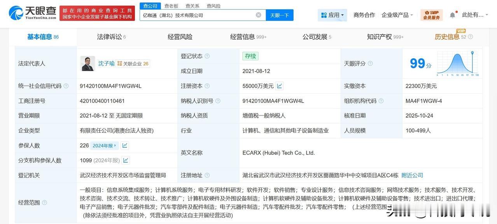This screenshot has width=497, height=224.
Task: Click the 99分 score
Action: (421, 64)
